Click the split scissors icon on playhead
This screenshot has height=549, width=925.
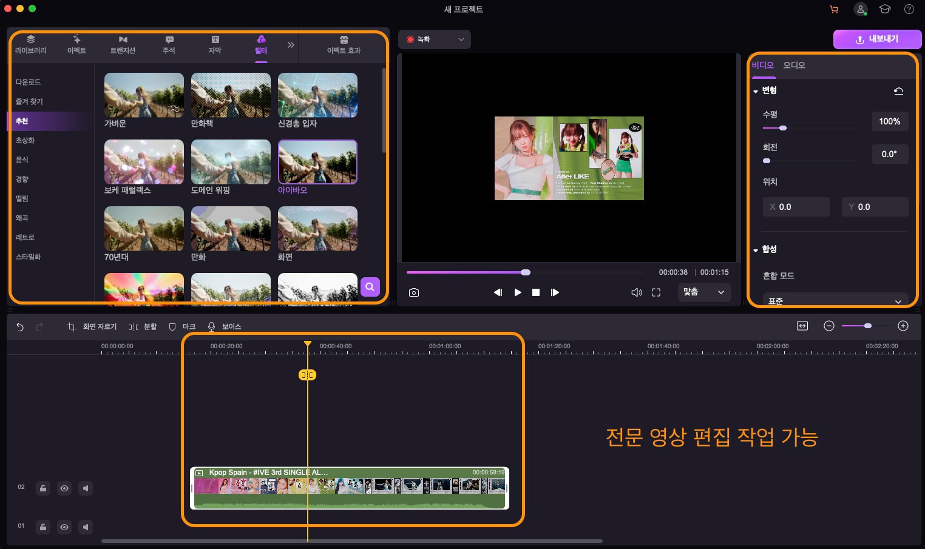click(308, 375)
